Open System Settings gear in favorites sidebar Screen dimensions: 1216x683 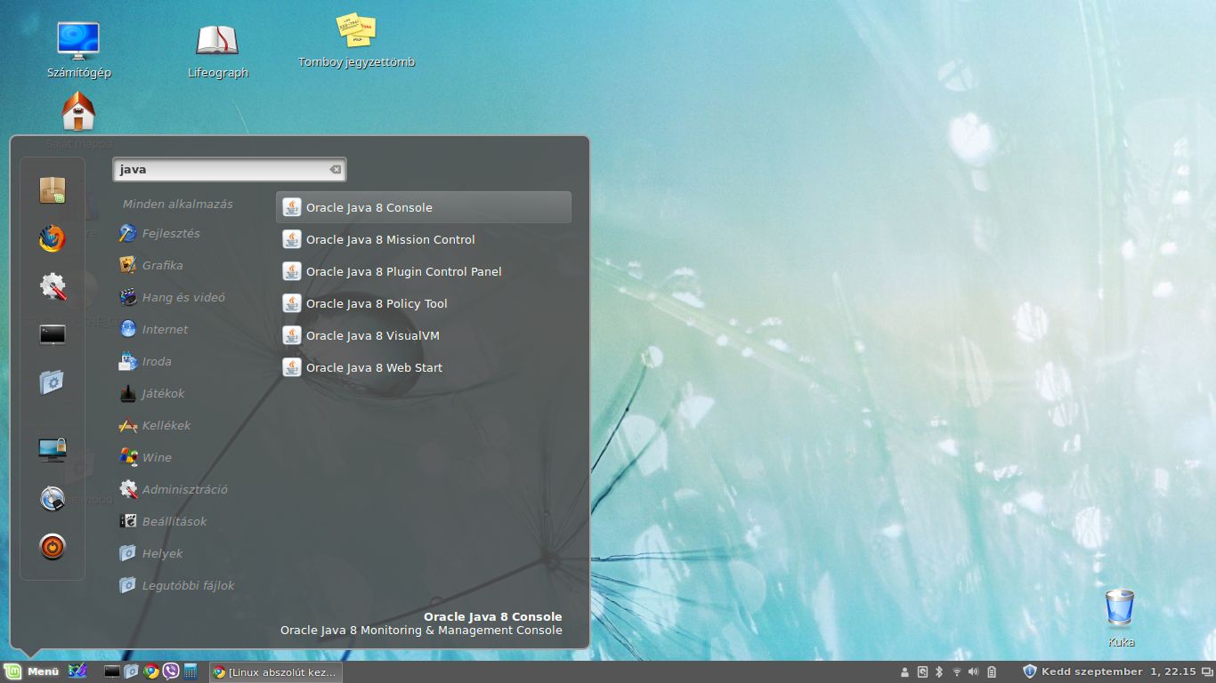(53, 286)
